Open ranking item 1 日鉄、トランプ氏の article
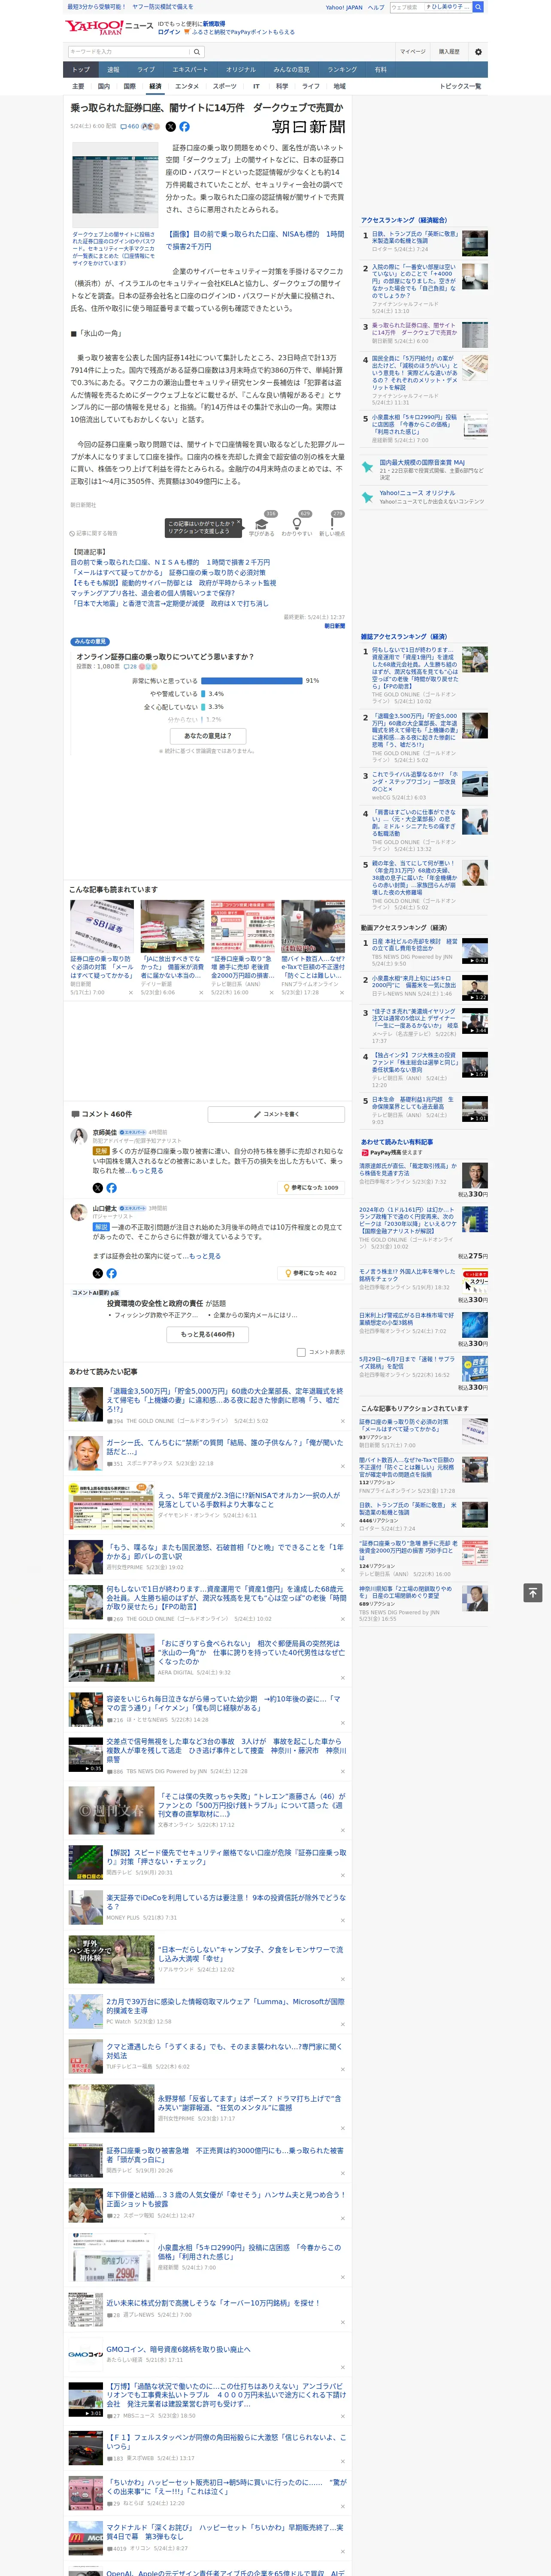 [414, 237]
